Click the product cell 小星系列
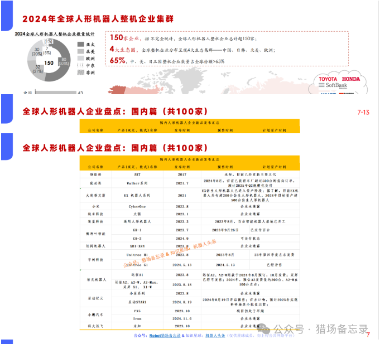 click(x=137, y=293)
